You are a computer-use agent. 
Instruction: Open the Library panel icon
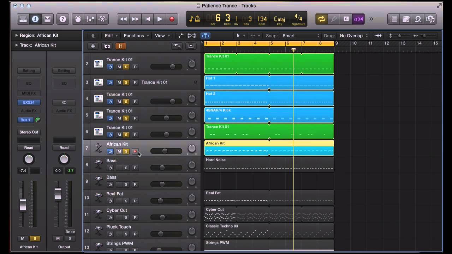pos(23,19)
